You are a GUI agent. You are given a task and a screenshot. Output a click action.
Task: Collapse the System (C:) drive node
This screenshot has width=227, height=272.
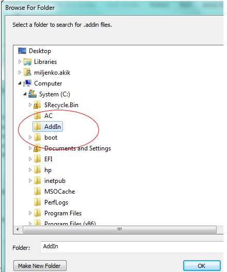[x=25, y=94]
